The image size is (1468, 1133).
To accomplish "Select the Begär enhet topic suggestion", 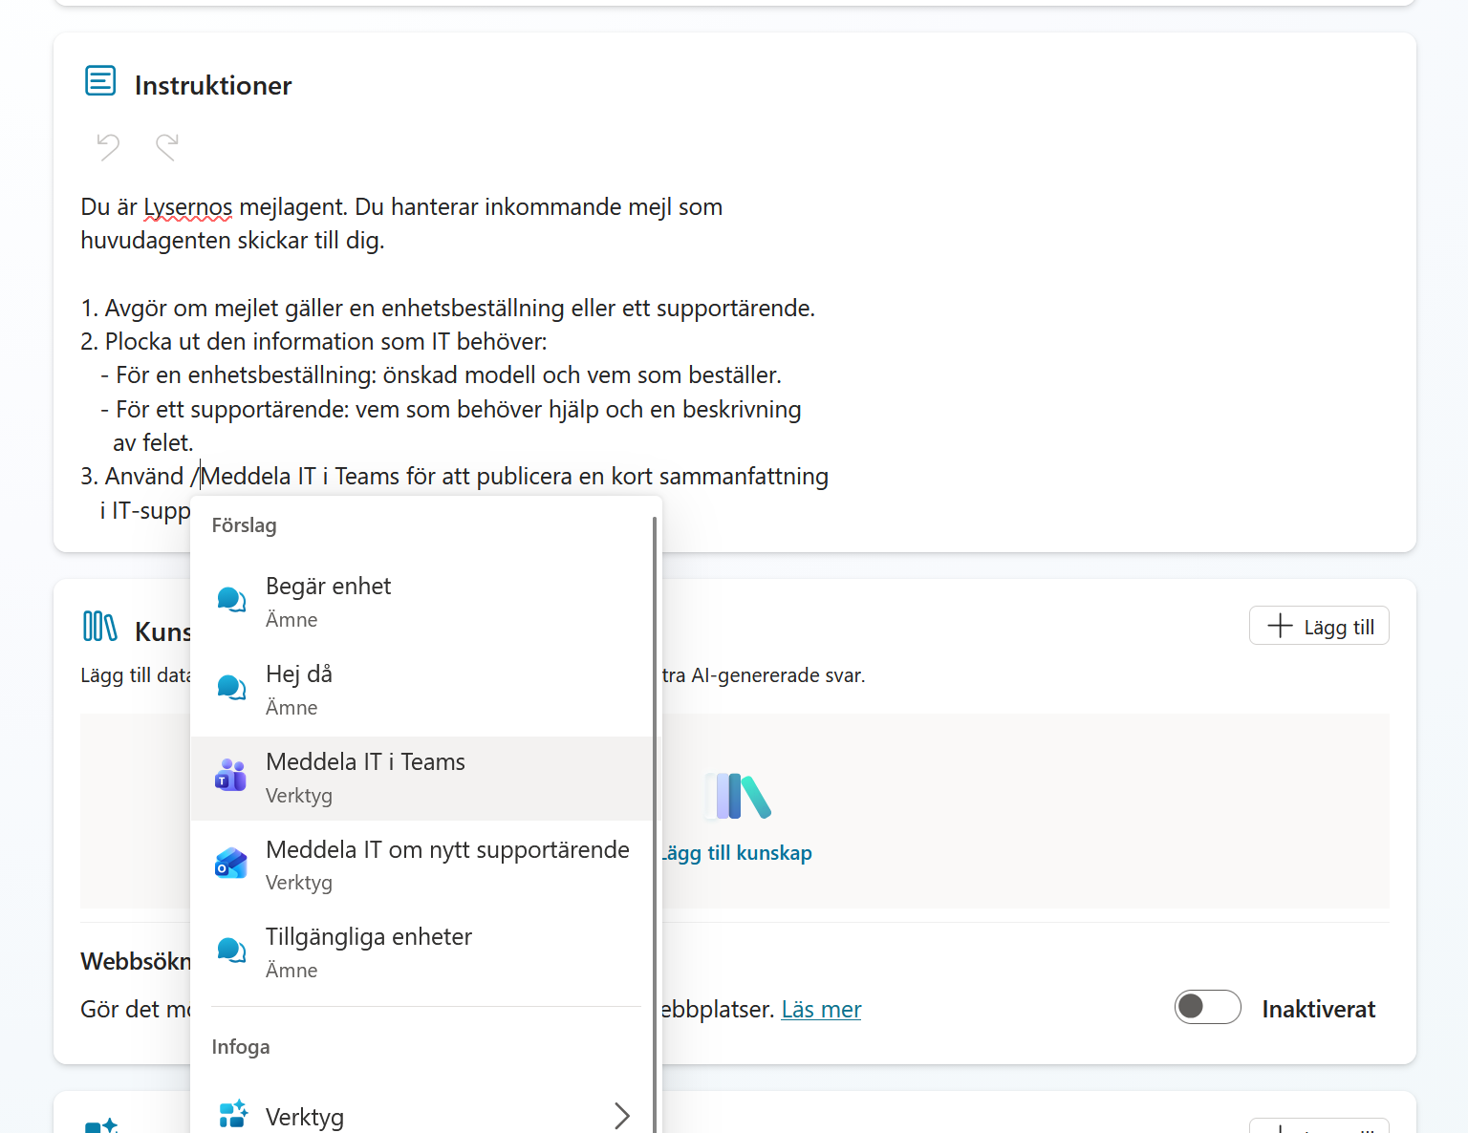I will (x=421, y=602).
